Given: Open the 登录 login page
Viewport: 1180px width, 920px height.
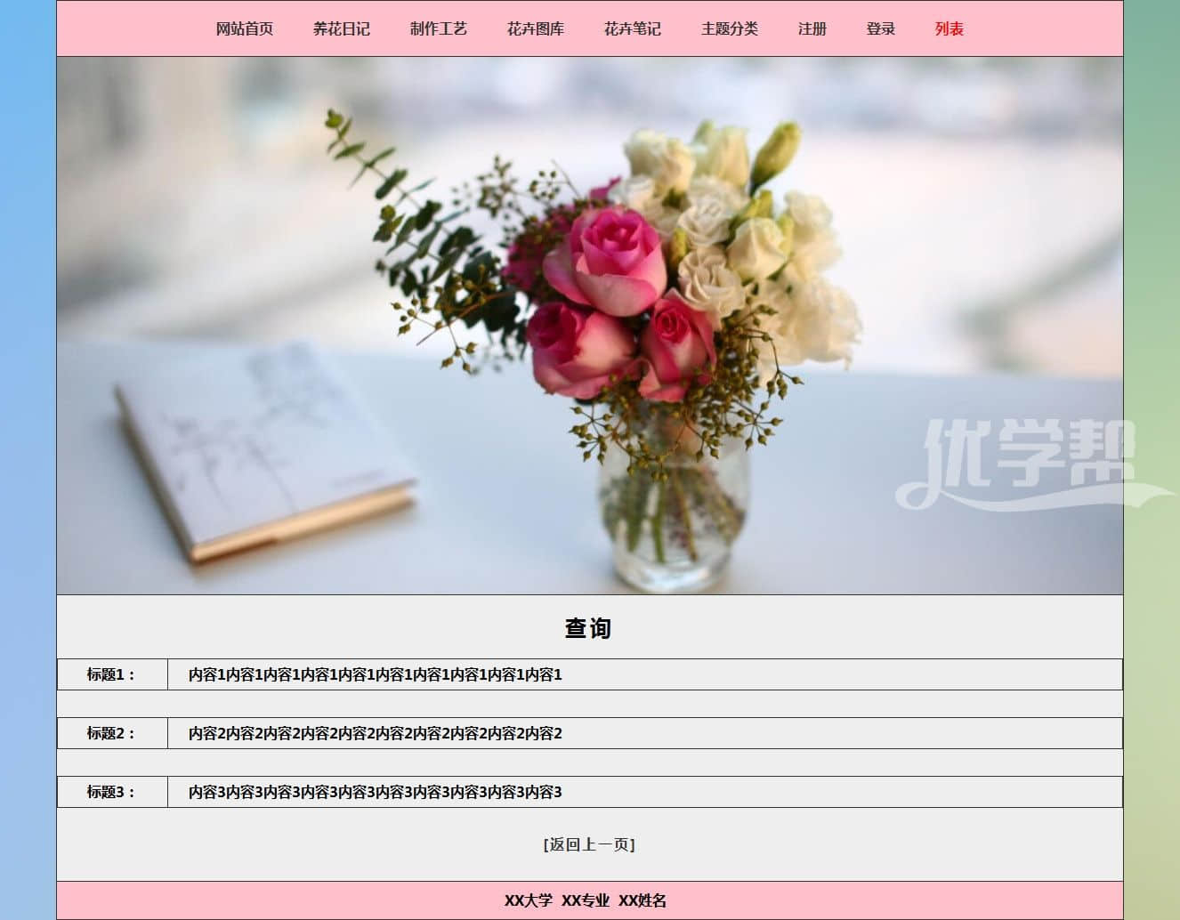Looking at the screenshot, I should pyautogui.click(x=880, y=29).
